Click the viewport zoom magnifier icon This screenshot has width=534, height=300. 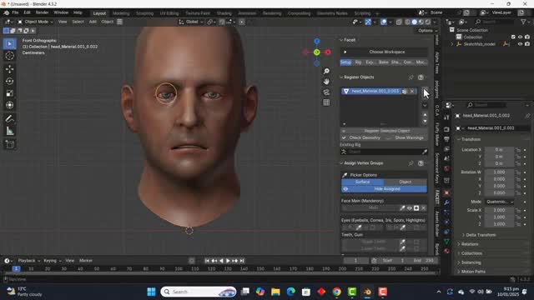(x=326, y=71)
